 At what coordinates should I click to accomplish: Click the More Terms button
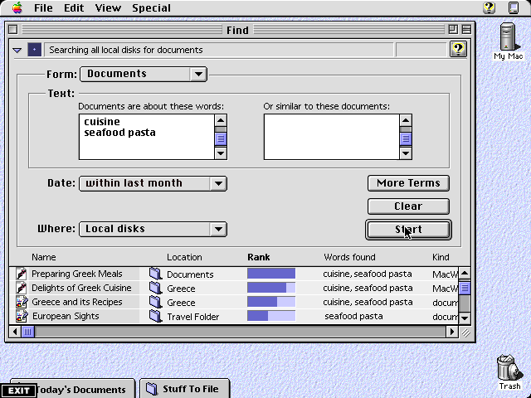pyautogui.click(x=408, y=183)
